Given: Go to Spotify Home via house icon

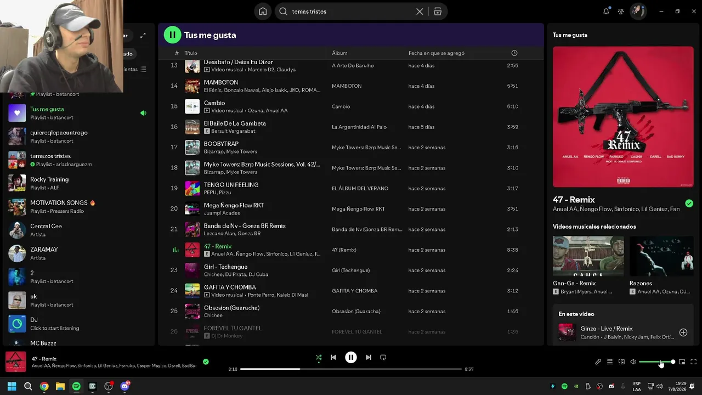Looking at the screenshot, I should click(263, 12).
